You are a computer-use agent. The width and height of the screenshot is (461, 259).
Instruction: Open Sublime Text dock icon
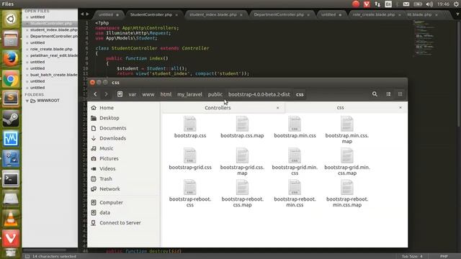pyautogui.click(x=11, y=98)
